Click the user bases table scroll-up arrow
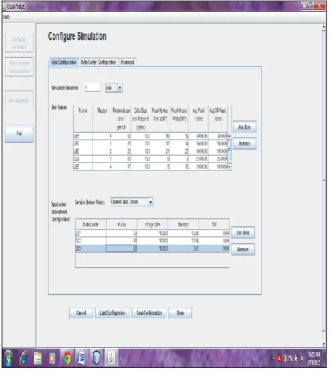Viewport: 332px width, 376px height. [229, 136]
